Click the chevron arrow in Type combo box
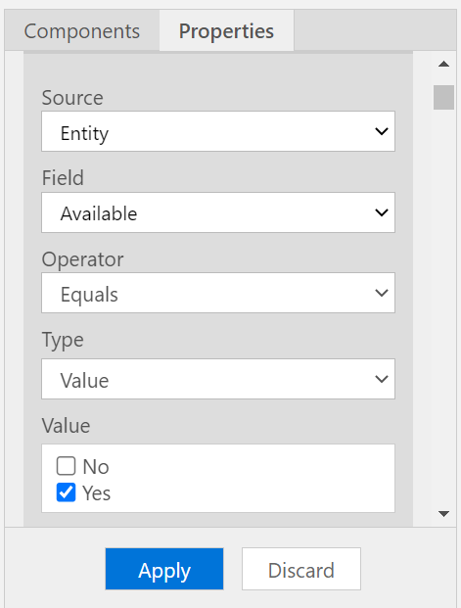 click(x=382, y=379)
